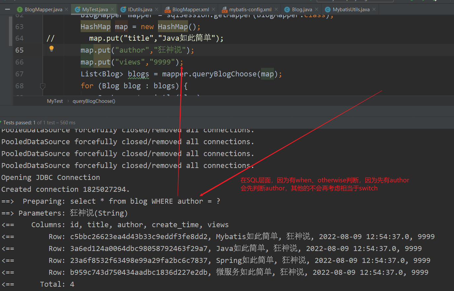Open the IDutils.java tab
This screenshot has width=454, height=291.
pyautogui.click(x=140, y=10)
